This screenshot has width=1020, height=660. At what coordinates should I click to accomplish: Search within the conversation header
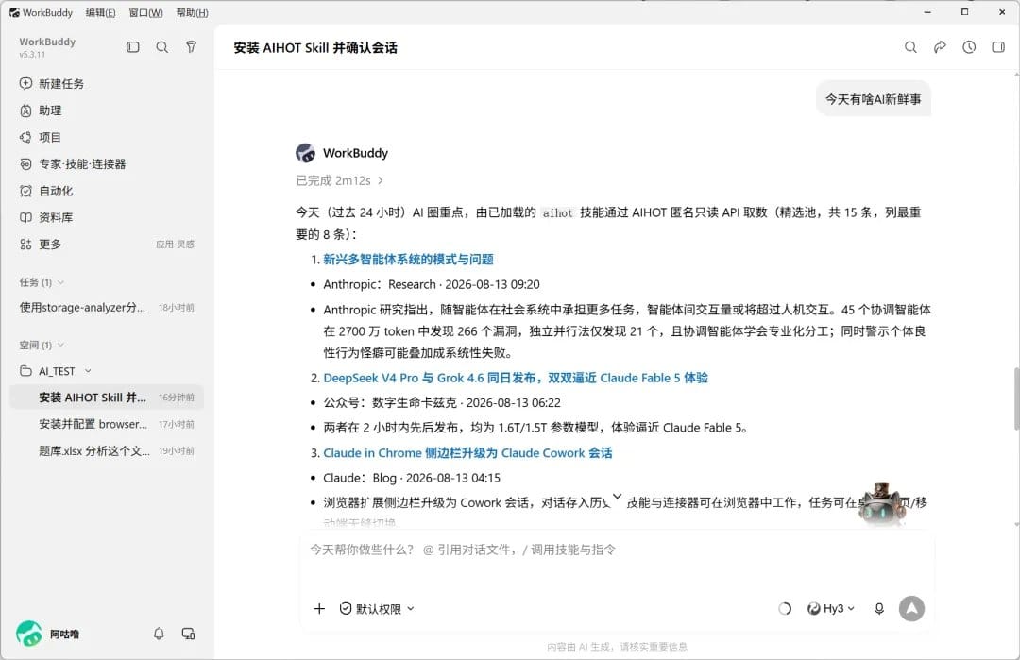pos(910,47)
